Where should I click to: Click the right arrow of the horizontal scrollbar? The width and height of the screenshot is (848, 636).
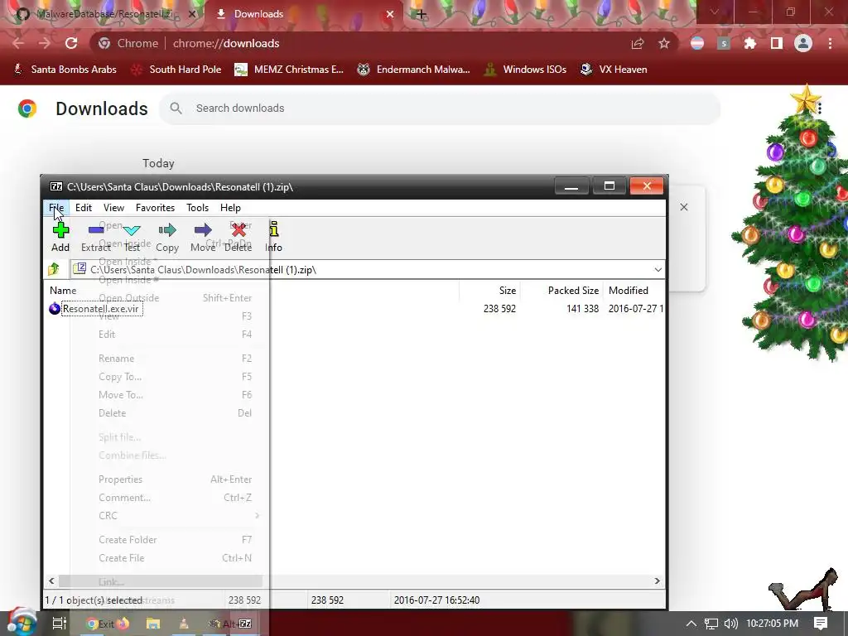pos(657,581)
